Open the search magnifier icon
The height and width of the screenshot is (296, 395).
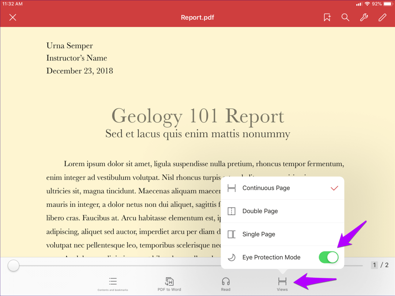pyautogui.click(x=345, y=17)
